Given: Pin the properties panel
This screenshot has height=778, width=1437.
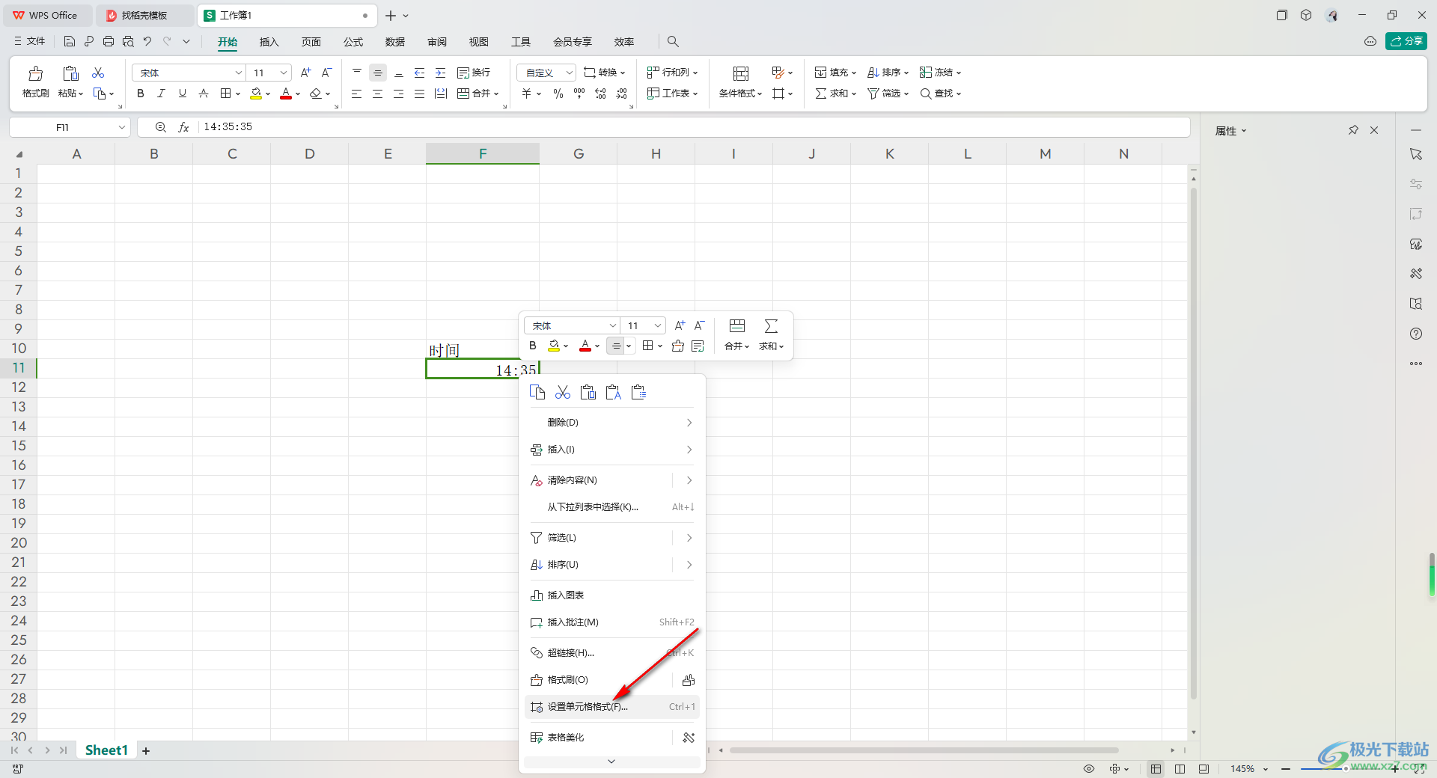Looking at the screenshot, I should click(1353, 130).
